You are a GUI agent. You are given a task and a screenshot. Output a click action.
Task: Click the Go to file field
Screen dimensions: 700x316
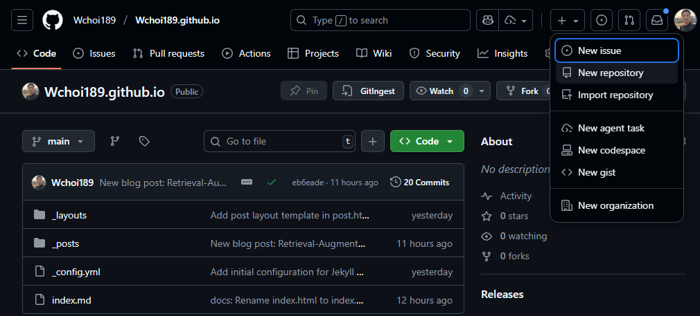tap(280, 141)
